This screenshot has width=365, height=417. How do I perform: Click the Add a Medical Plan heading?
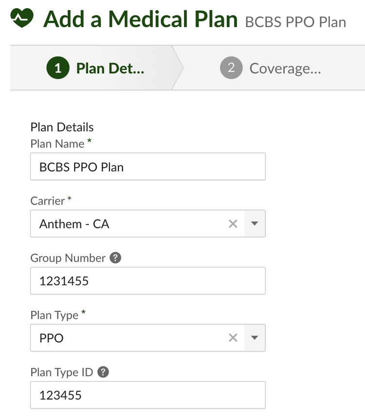pos(141,19)
